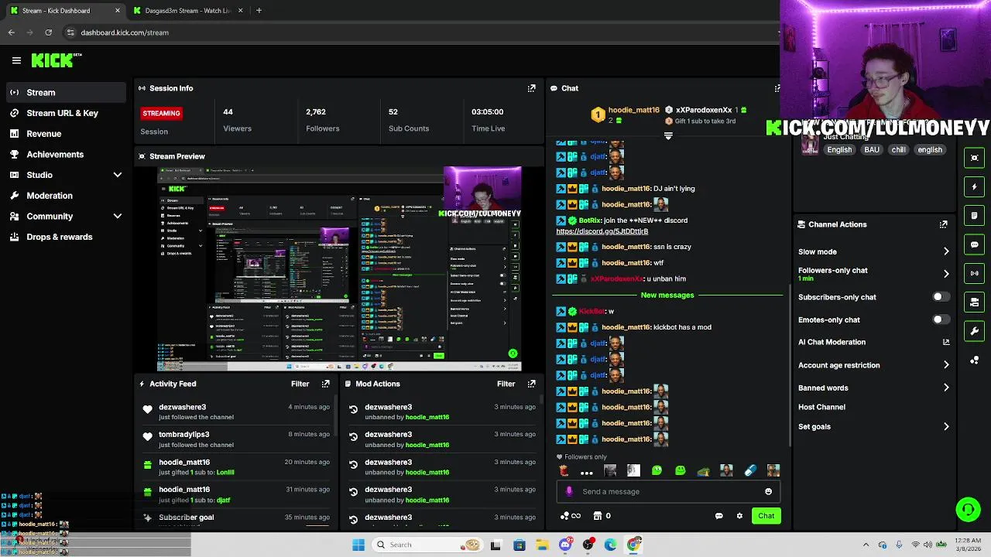Pop out the Channel Actions panel
The width and height of the screenshot is (991, 557).
pos(943,224)
